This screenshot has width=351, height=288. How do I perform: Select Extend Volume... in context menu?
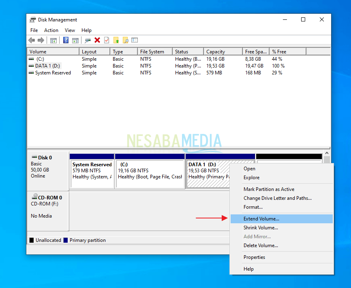click(x=261, y=219)
